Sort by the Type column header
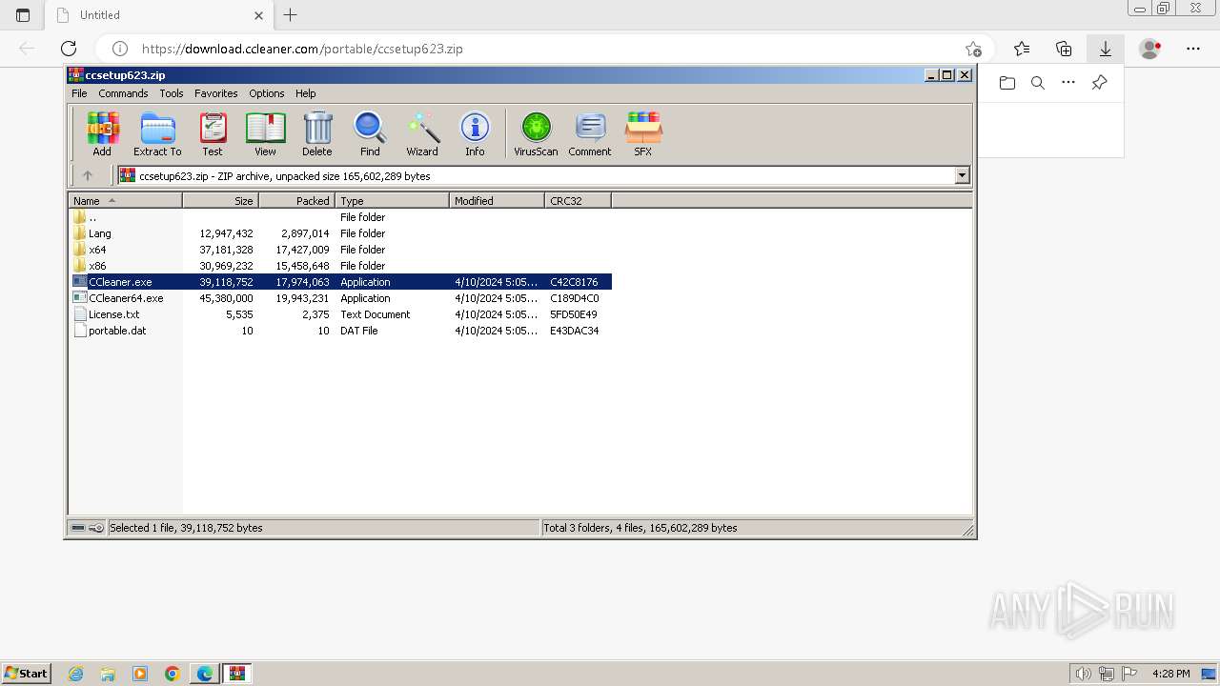Screen dimensions: 1220x686 [392, 200]
